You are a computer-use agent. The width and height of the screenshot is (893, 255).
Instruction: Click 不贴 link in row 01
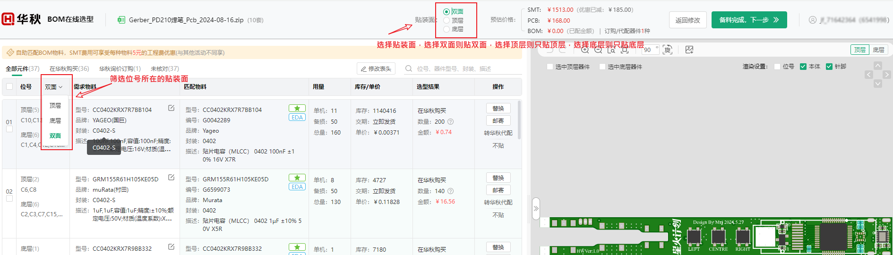(x=498, y=146)
